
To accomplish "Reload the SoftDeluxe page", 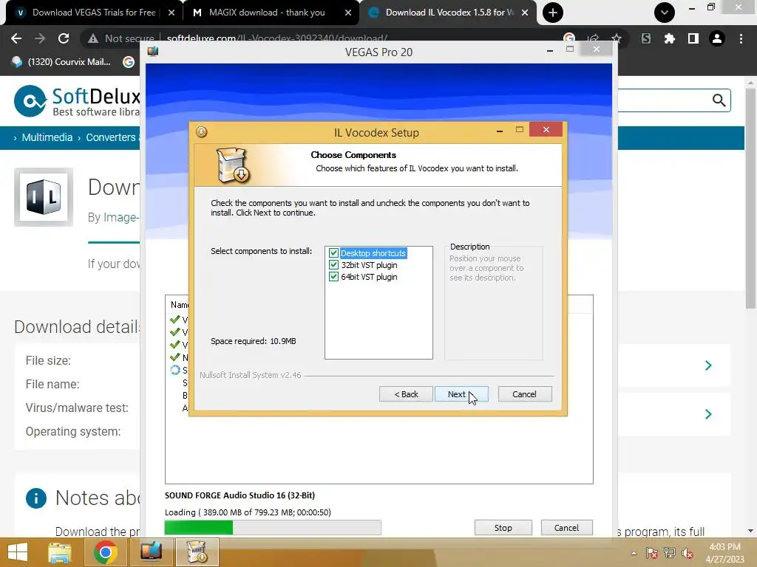I will coord(64,38).
